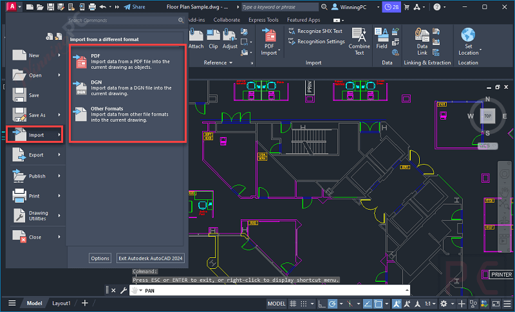Select Open in the application menu

pyautogui.click(x=36, y=75)
